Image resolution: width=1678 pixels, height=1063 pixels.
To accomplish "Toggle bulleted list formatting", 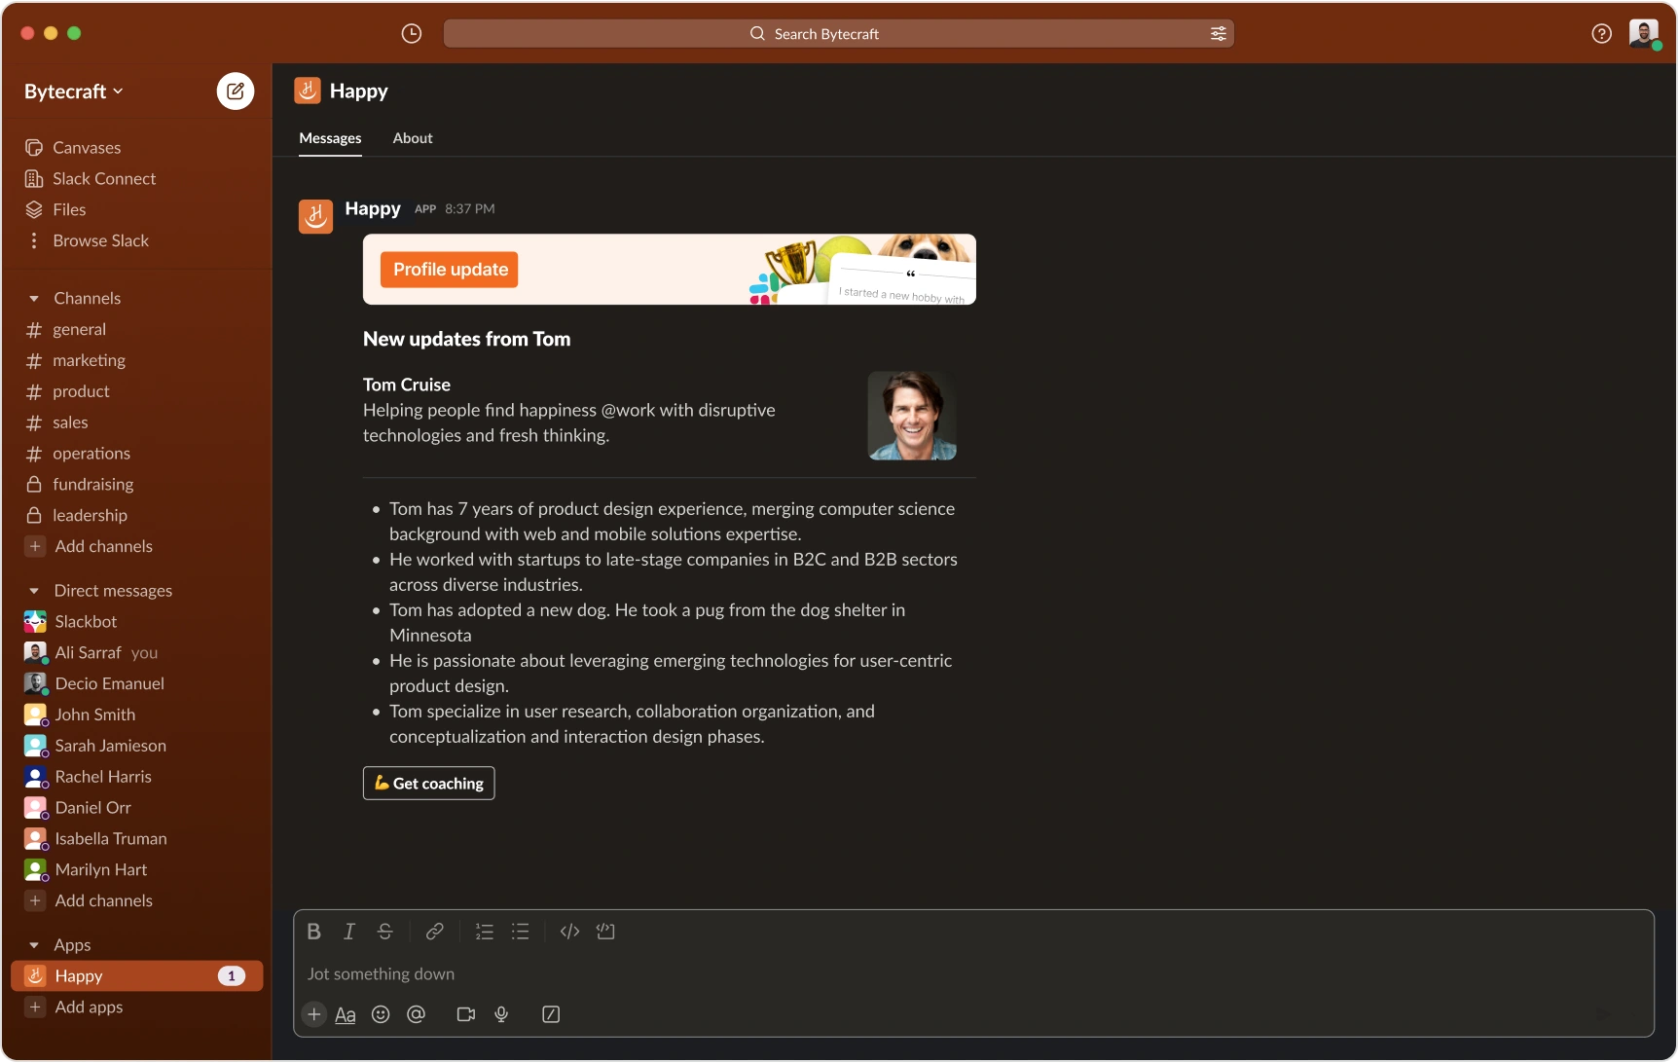I will 520,932.
